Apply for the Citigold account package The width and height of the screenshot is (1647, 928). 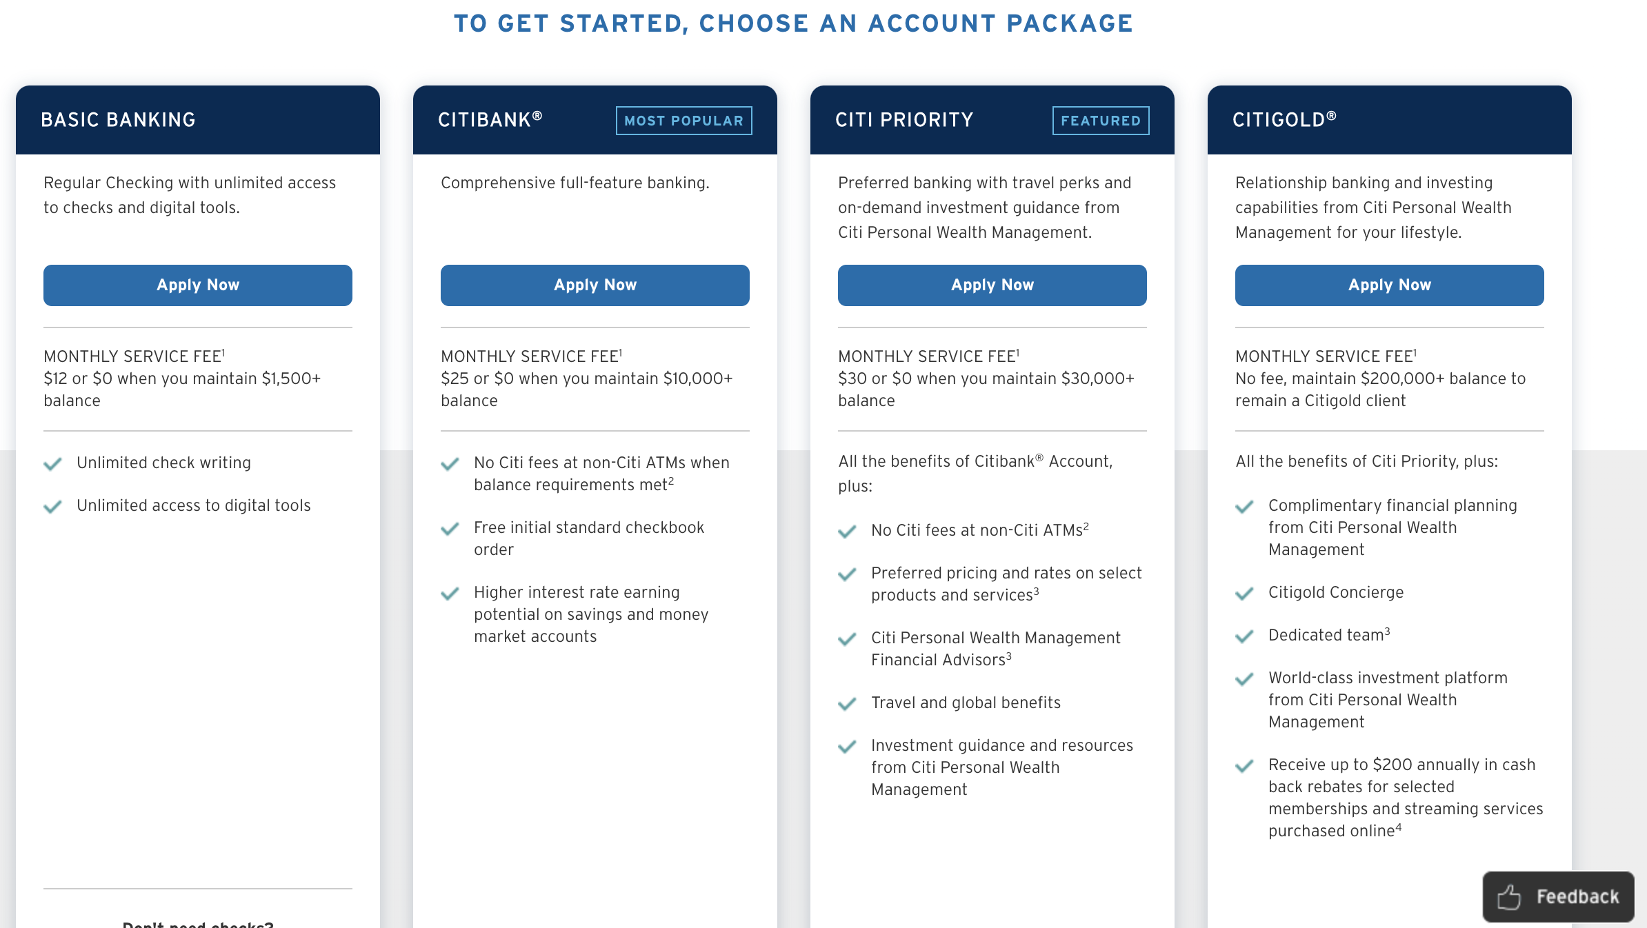(1389, 285)
